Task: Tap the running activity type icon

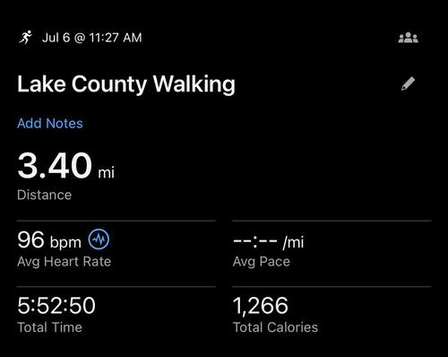Action: [x=25, y=38]
